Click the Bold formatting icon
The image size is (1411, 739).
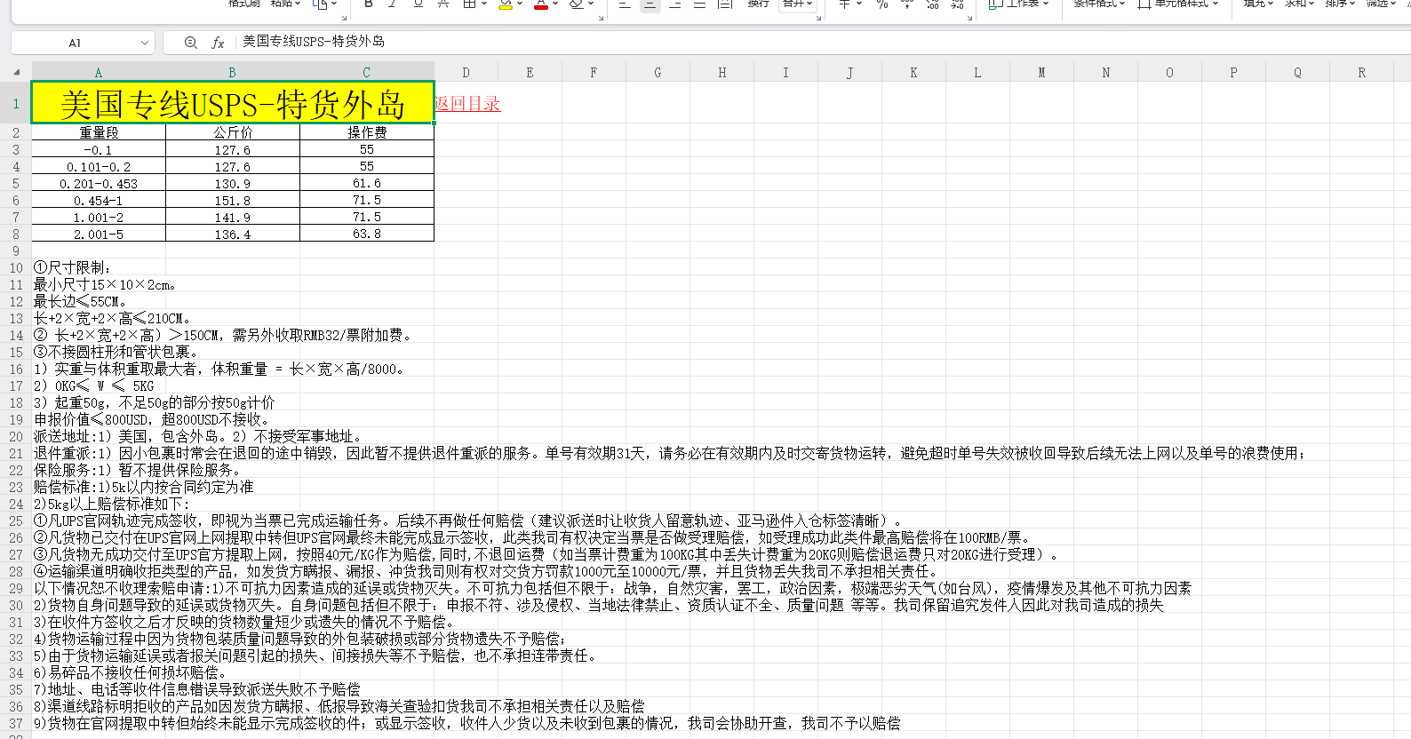point(369,4)
